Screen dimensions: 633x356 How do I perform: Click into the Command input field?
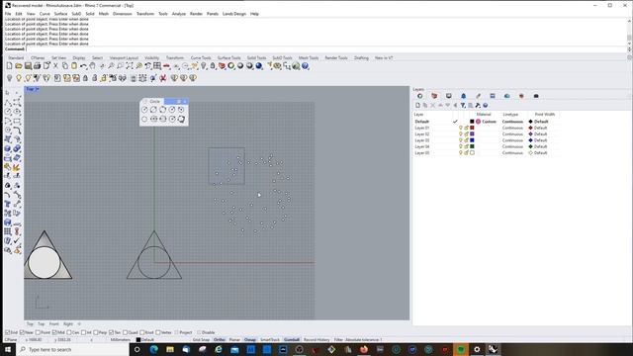[x=325, y=48]
